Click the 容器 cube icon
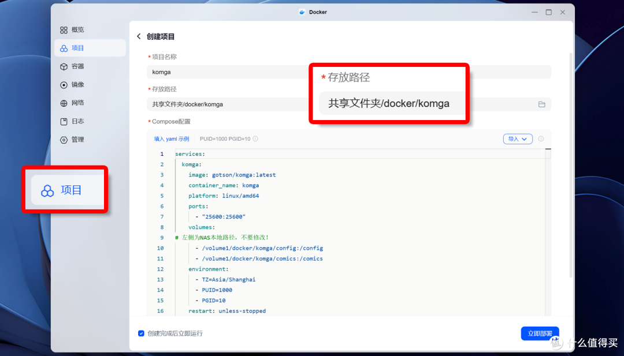Viewport: 624px width, 356px height. click(x=64, y=66)
